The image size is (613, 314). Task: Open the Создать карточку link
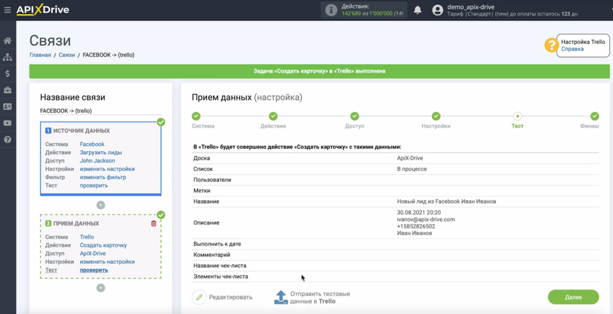pos(103,245)
